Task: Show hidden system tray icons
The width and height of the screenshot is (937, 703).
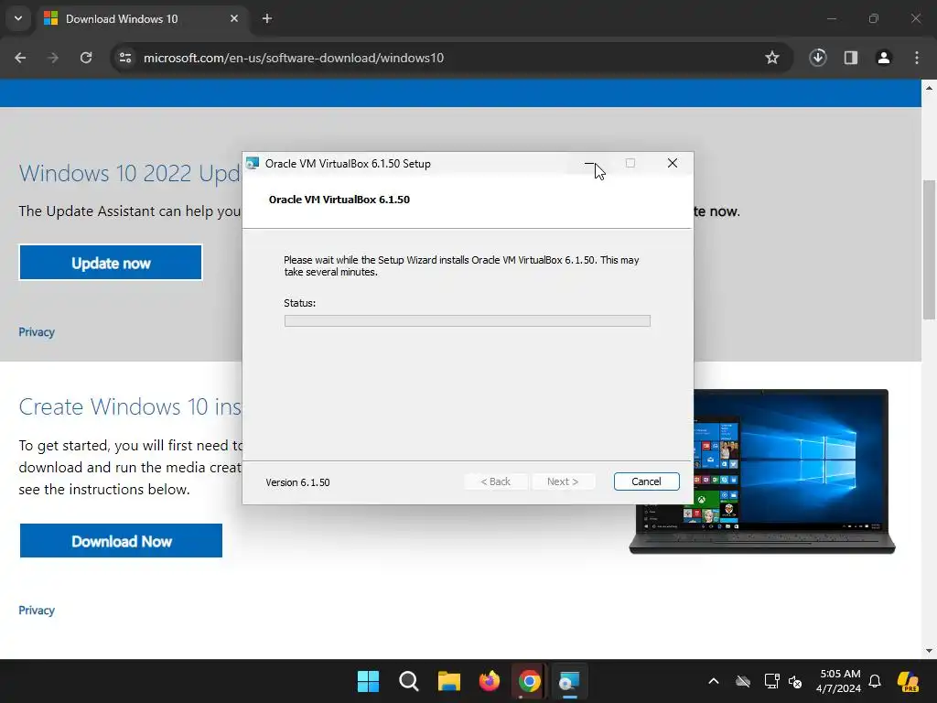Action: tap(714, 681)
